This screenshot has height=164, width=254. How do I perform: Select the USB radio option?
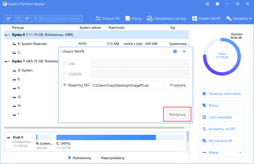click(65, 64)
